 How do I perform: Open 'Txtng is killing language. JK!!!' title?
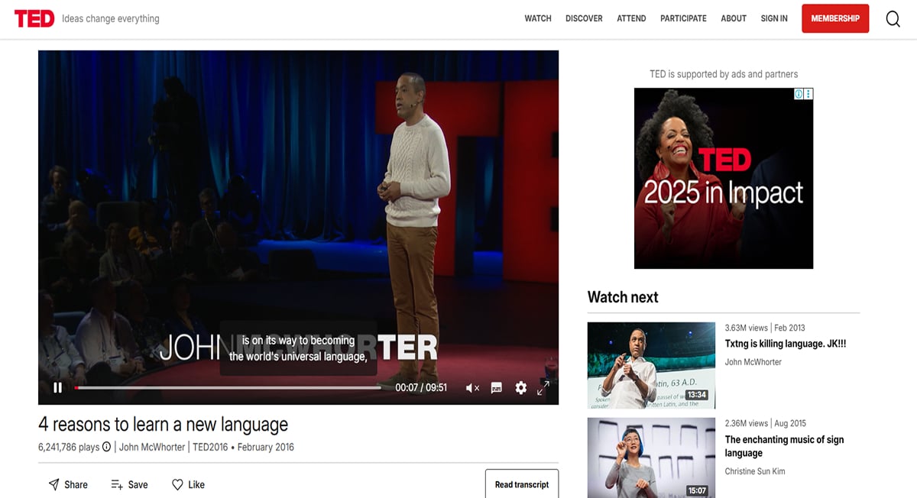(x=785, y=344)
